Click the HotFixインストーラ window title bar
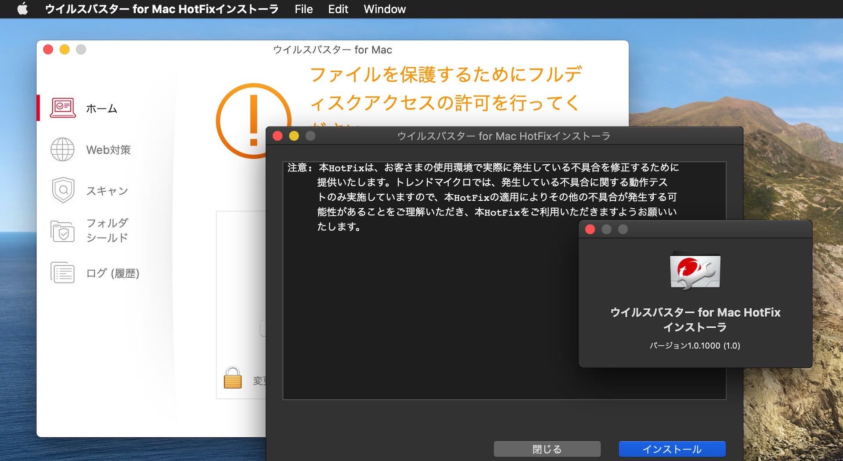843x461 pixels. point(504,136)
